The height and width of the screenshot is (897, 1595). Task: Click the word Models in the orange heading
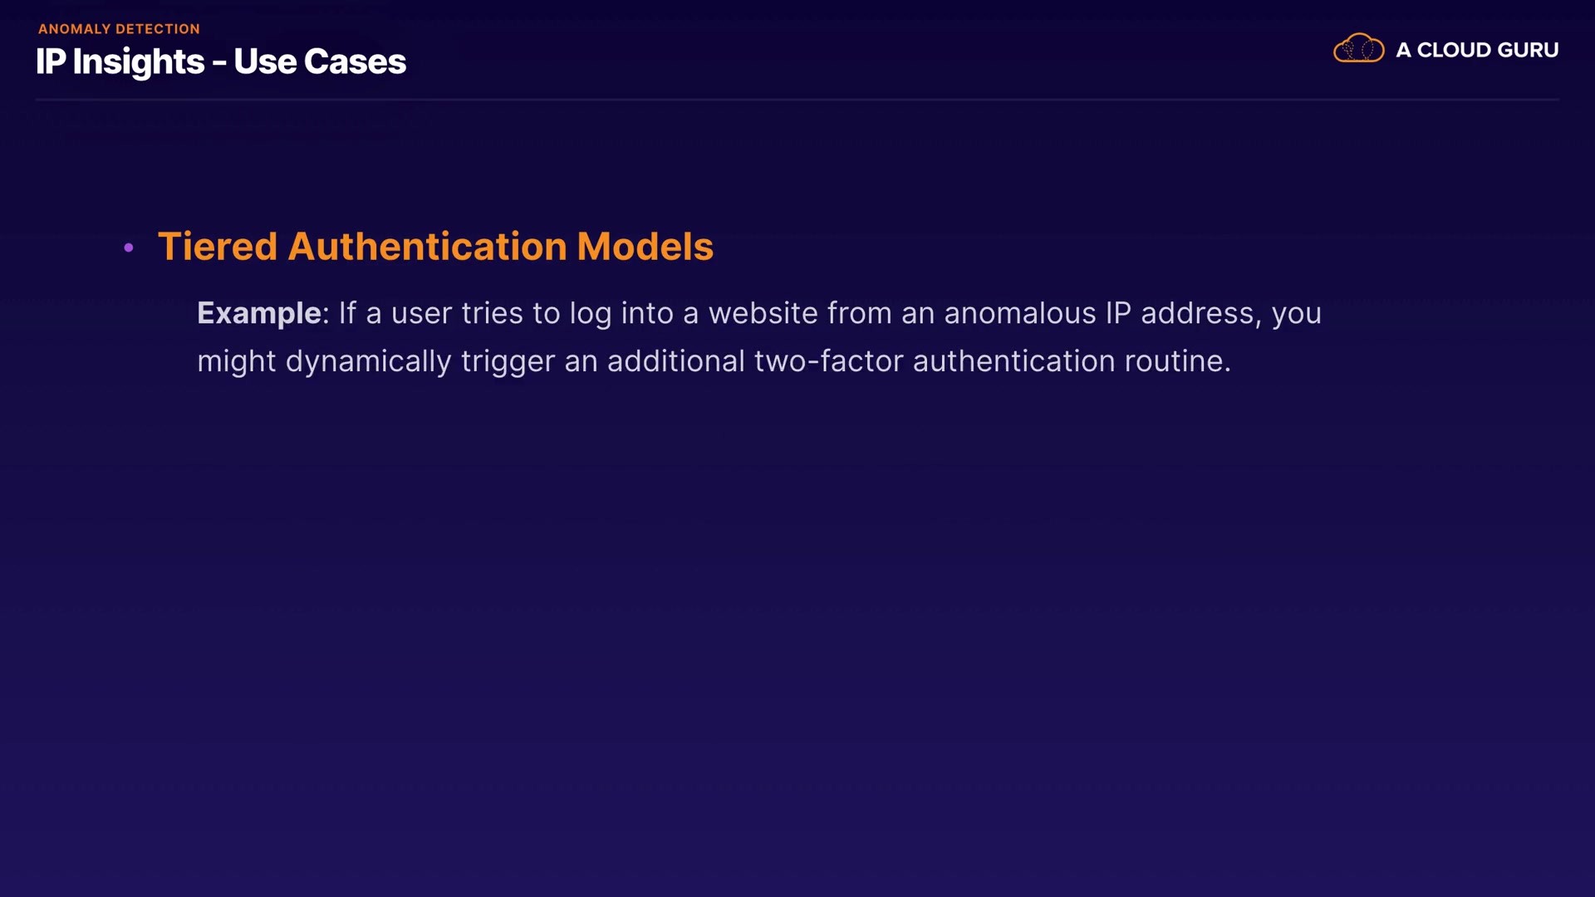point(645,247)
